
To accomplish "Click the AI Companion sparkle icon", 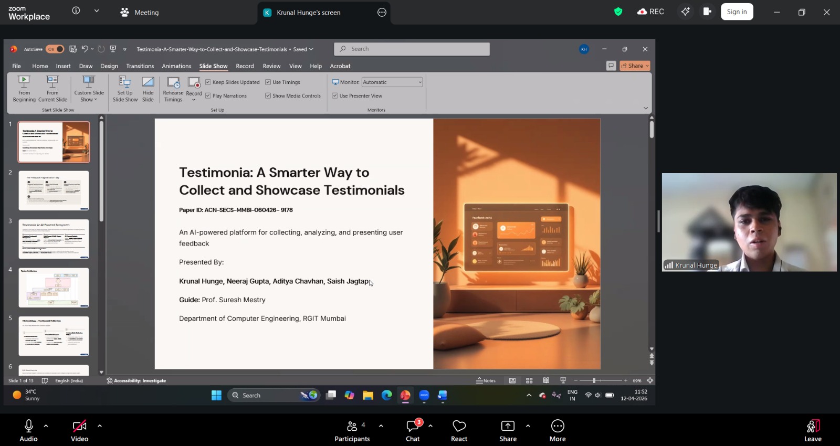I will pos(685,12).
